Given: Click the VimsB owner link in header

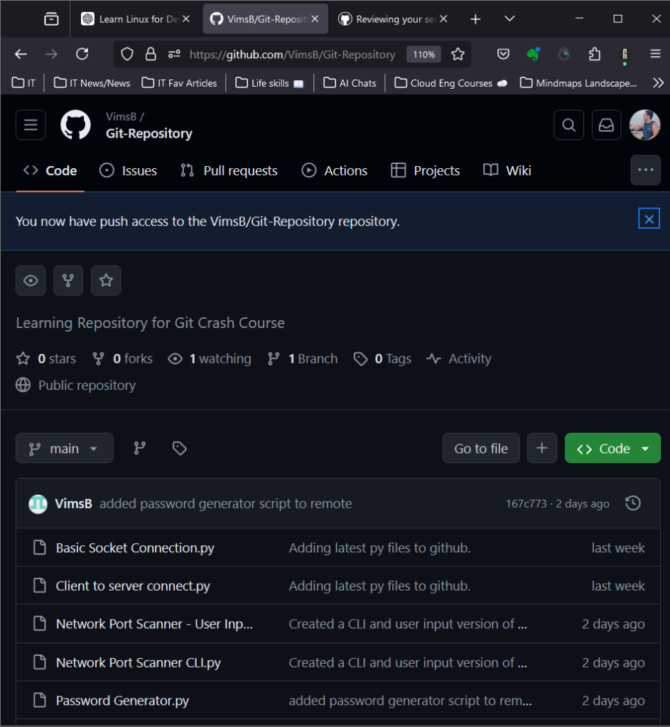Looking at the screenshot, I should pos(121,116).
